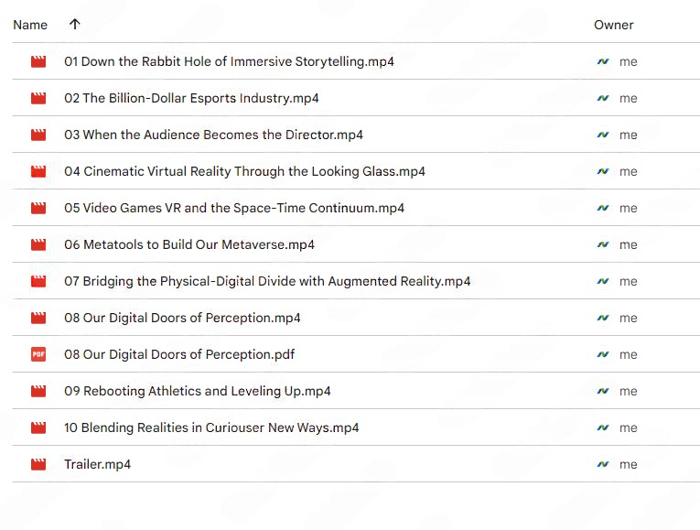Select 06 Metatools to Build Our Metaverse.mp4
Image resolution: width=700 pixels, height=530 pixels.
point(189,244)
